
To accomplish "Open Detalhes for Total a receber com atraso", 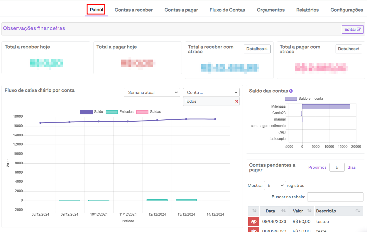I will point(257,49).
